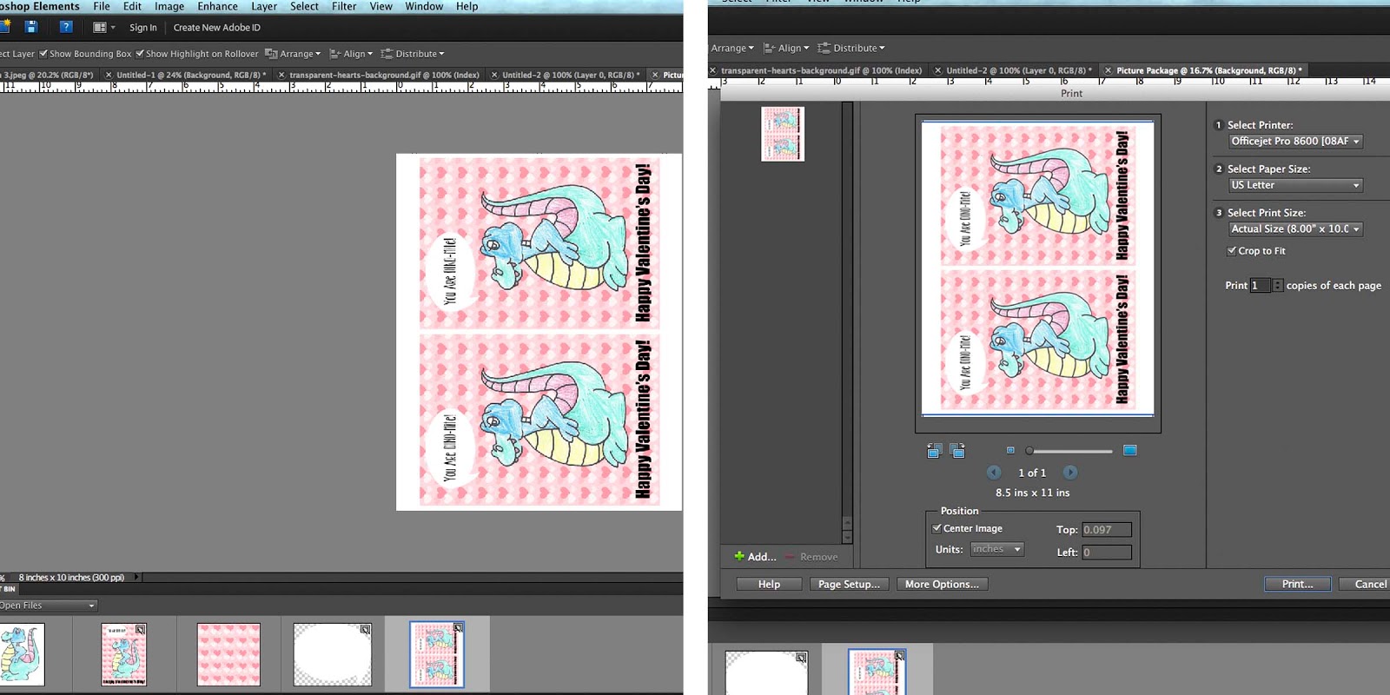
Task: Open the Filter menu
Action: pyautogui.click(x=344, y=6)
